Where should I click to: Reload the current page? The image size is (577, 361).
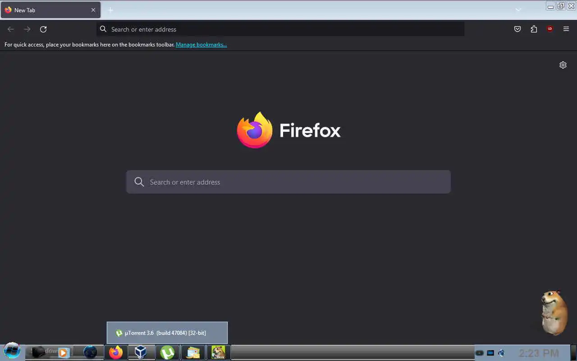click(x=43, y=29)
